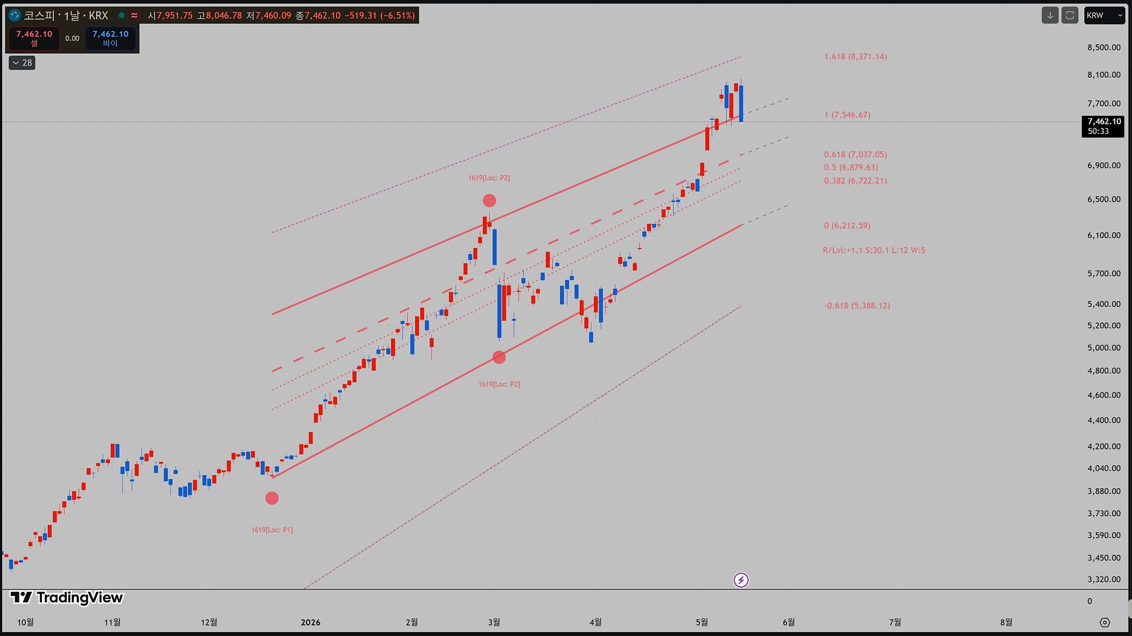1132x636 pixels.
Task: Click the 8월 label on time axis
Action: (1006, 622)
